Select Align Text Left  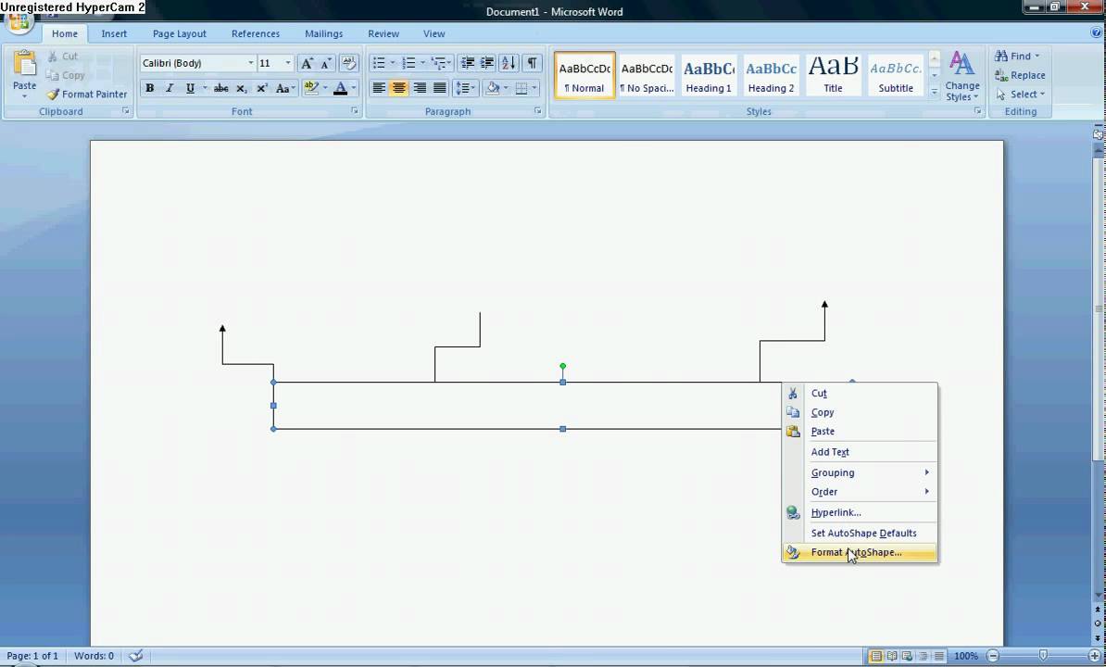[379, 88]
